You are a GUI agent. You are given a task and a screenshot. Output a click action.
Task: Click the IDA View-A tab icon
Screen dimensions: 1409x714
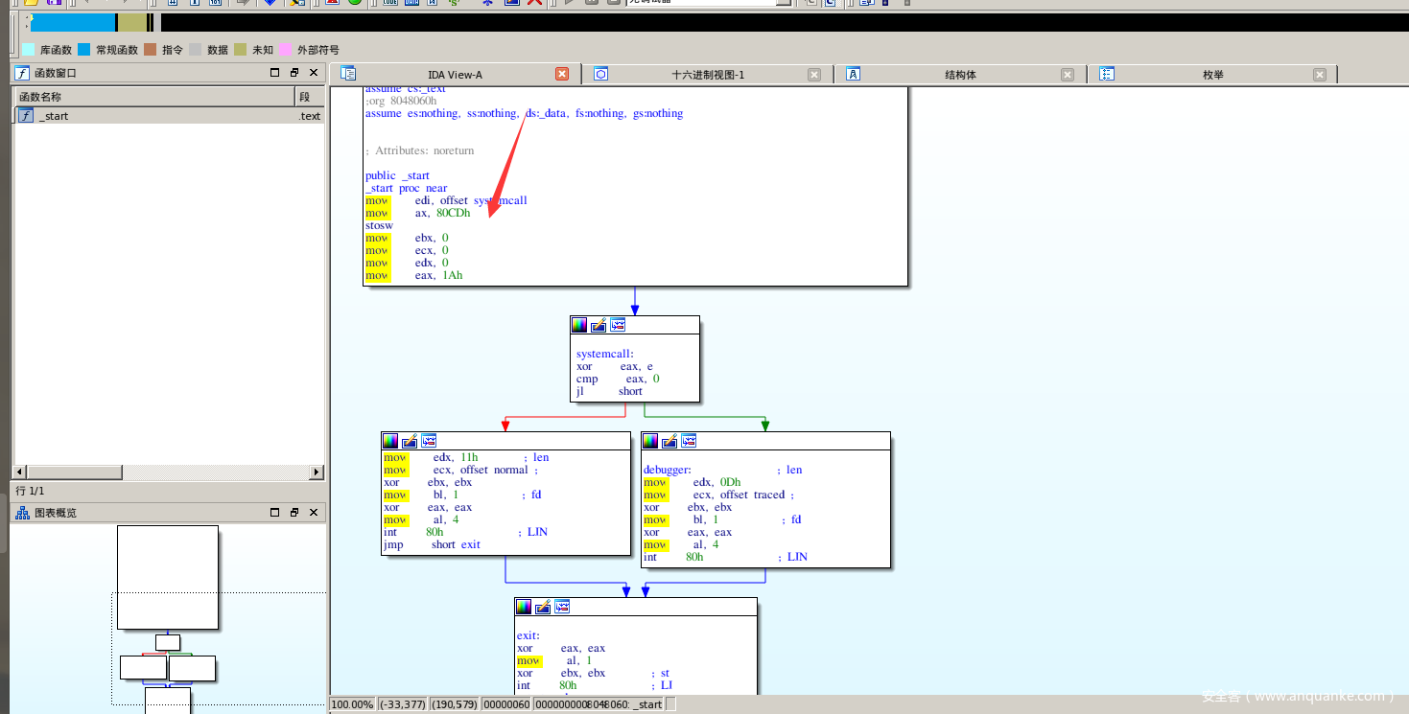(348, 74)
